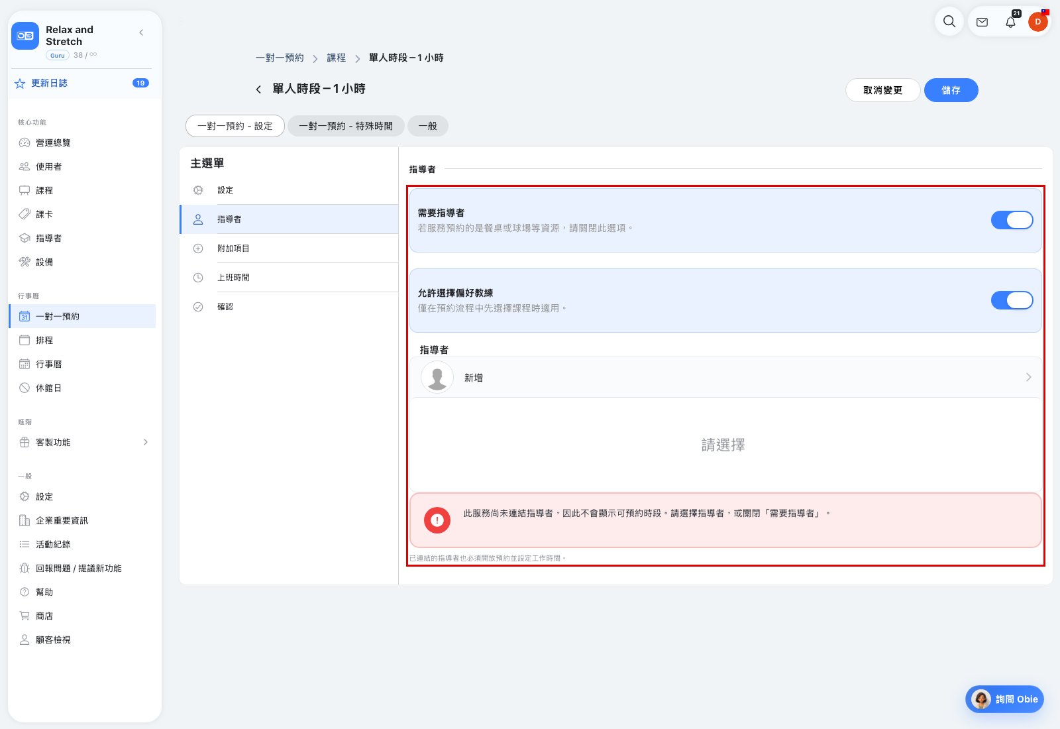The image size is (1060, 729).
Task: Follow the 一對一預約 breadcrumb link
Action: tap(280, 58)
